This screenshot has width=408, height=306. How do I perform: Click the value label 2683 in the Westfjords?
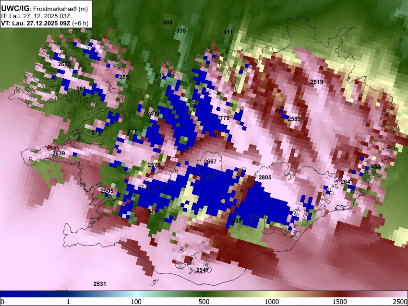[64, 64]
